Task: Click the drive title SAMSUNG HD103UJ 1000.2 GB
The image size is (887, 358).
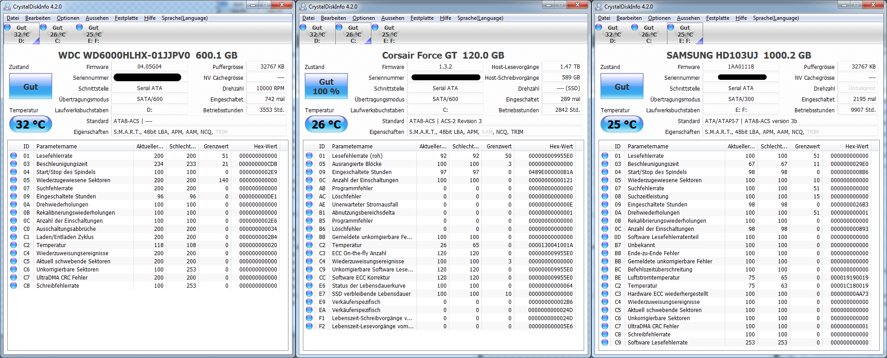Action: click(739, 55)
